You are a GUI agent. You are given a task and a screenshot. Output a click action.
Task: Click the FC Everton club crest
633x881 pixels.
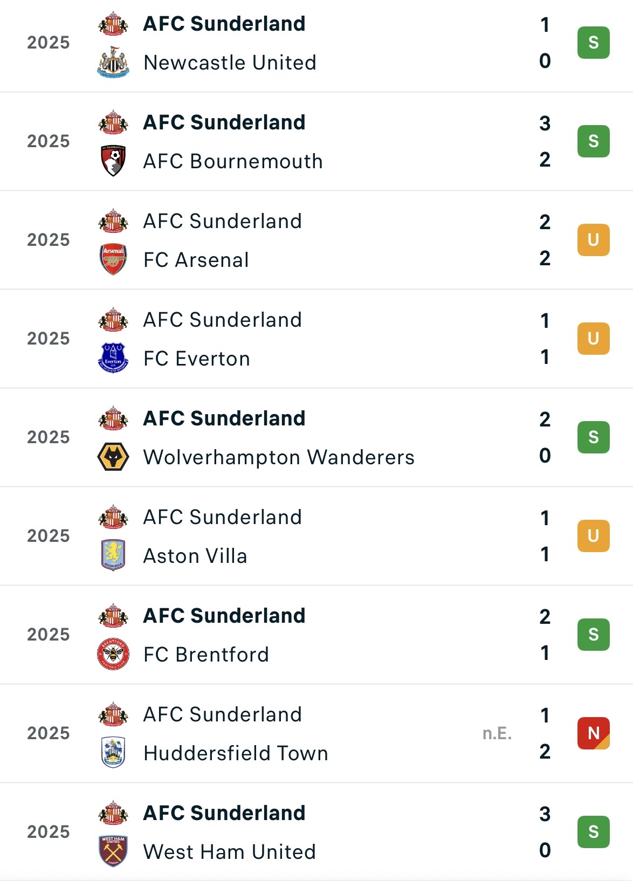(x=113, y=358)
